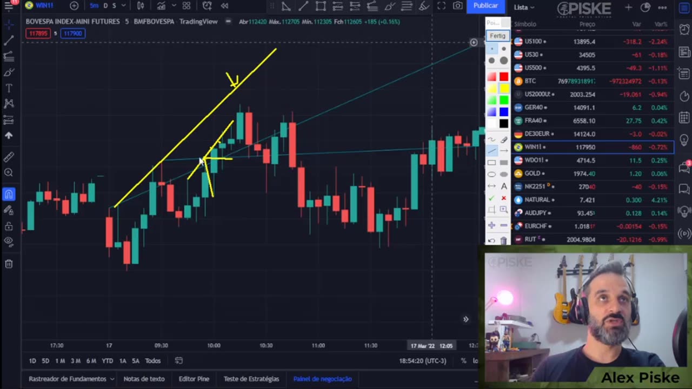Open the Painel de negociação tab
This screenshot has height=389, width=692.
coord(322,379)
